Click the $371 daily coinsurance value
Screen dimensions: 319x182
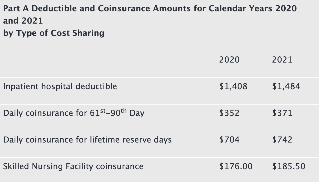click(282, 113)
